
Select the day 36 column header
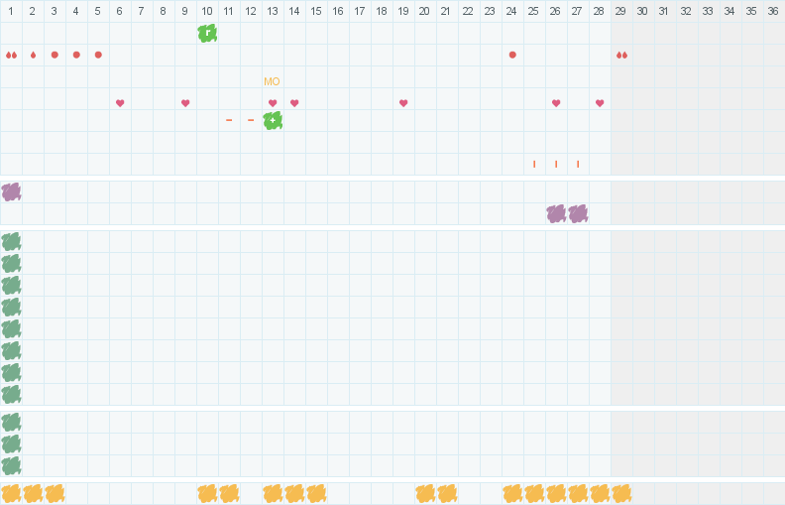tap(773, 11)
